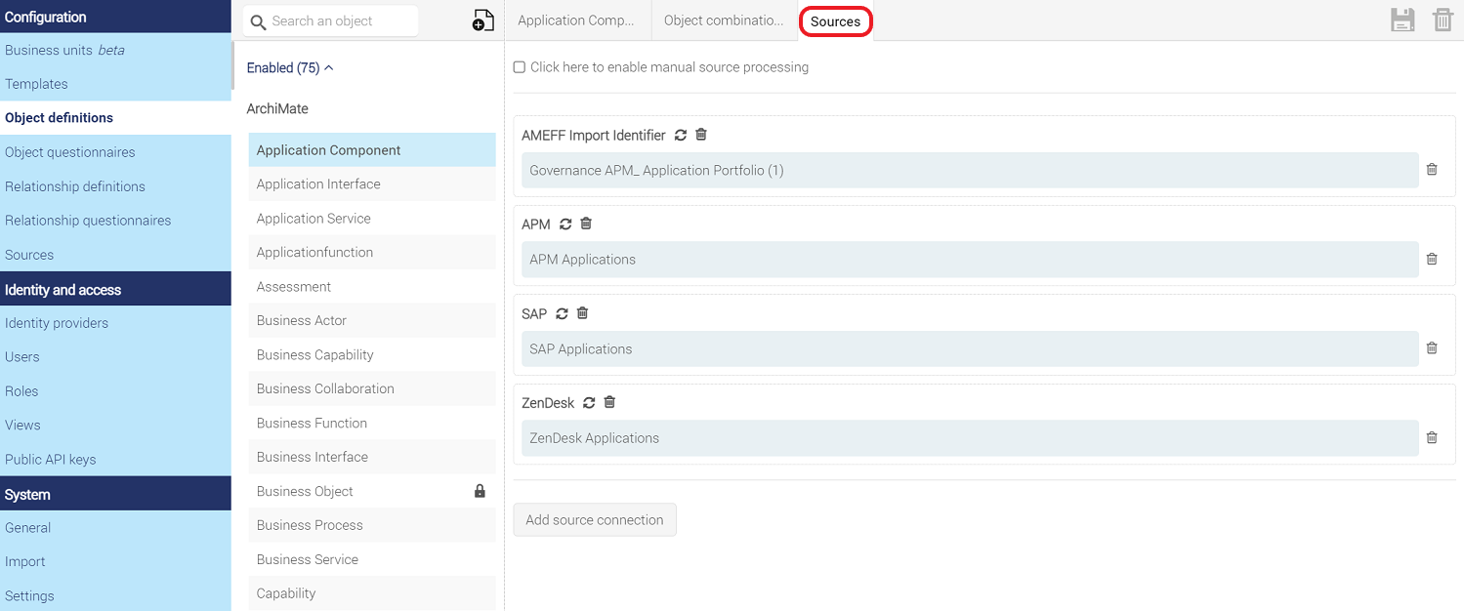Image resolution: width=1464 pixels, height=611 pixels.
Task: Open Settings under System
Action: [115, 596]
